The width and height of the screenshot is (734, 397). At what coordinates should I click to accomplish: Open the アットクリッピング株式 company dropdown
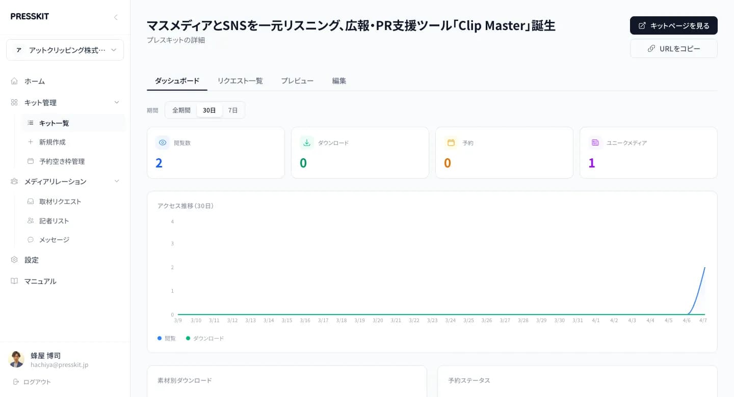[x=65, y=50]
